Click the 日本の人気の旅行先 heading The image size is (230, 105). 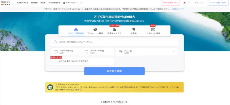114,102
